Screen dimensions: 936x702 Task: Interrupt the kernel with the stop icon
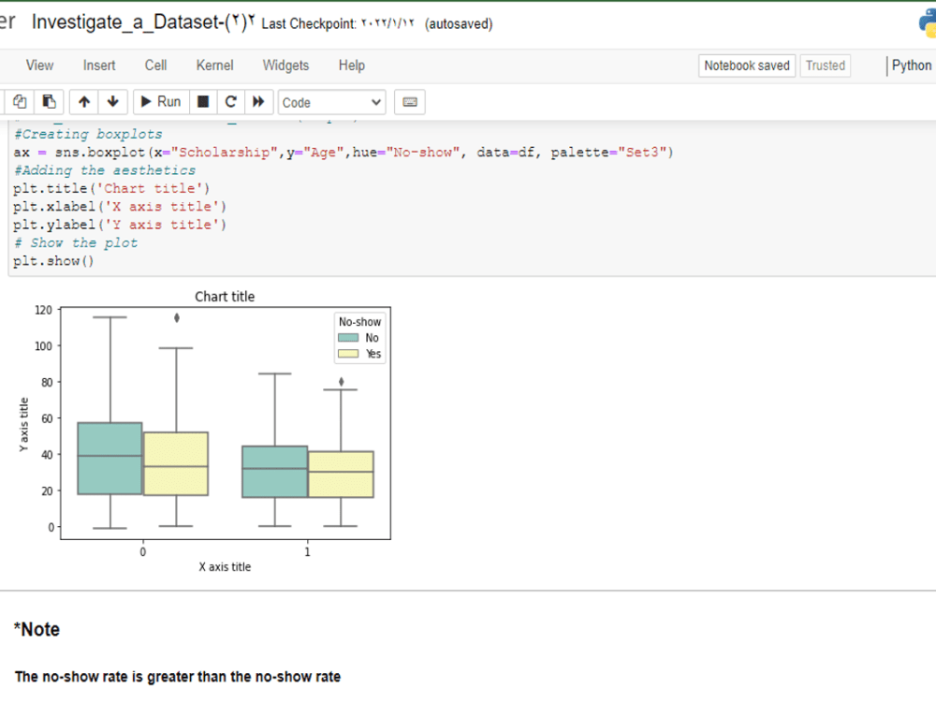[203, 101]
